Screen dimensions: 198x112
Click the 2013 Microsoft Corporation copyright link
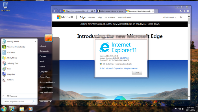point(119,68)
